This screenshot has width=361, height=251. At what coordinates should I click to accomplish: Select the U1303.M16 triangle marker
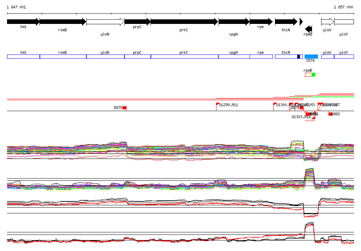(313, 117)
